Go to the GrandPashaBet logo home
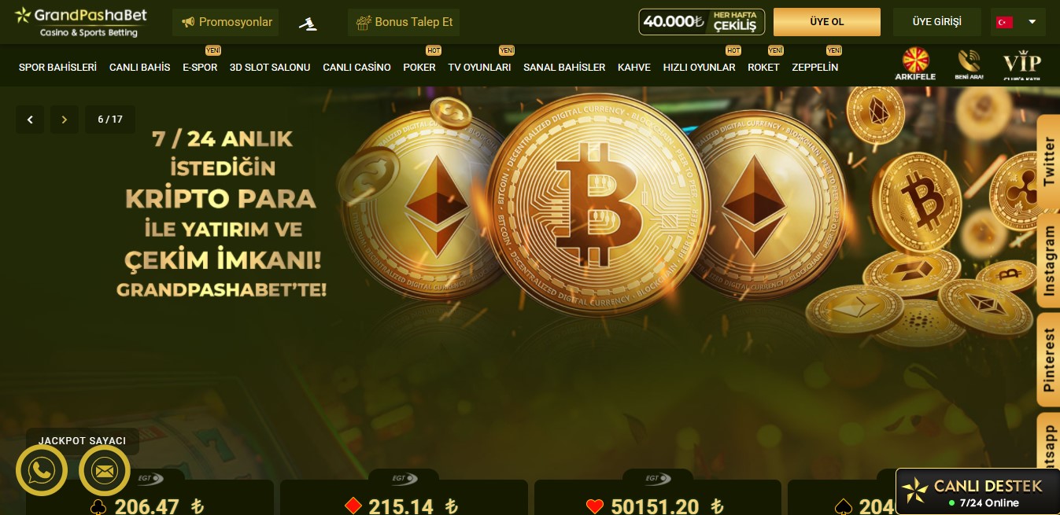The width and height of the screenshot is (1060, 515). pos(81,22)
